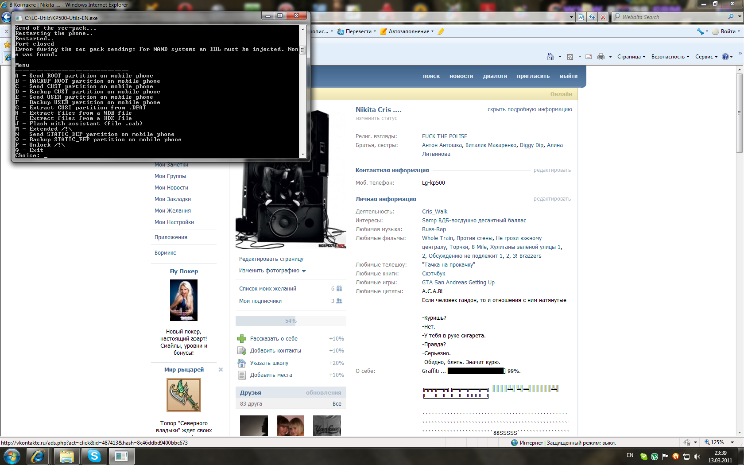This screenshot has width=744, height=465.
Task: Click into the Webalta Search field
Action: click(x=671, y=17)
